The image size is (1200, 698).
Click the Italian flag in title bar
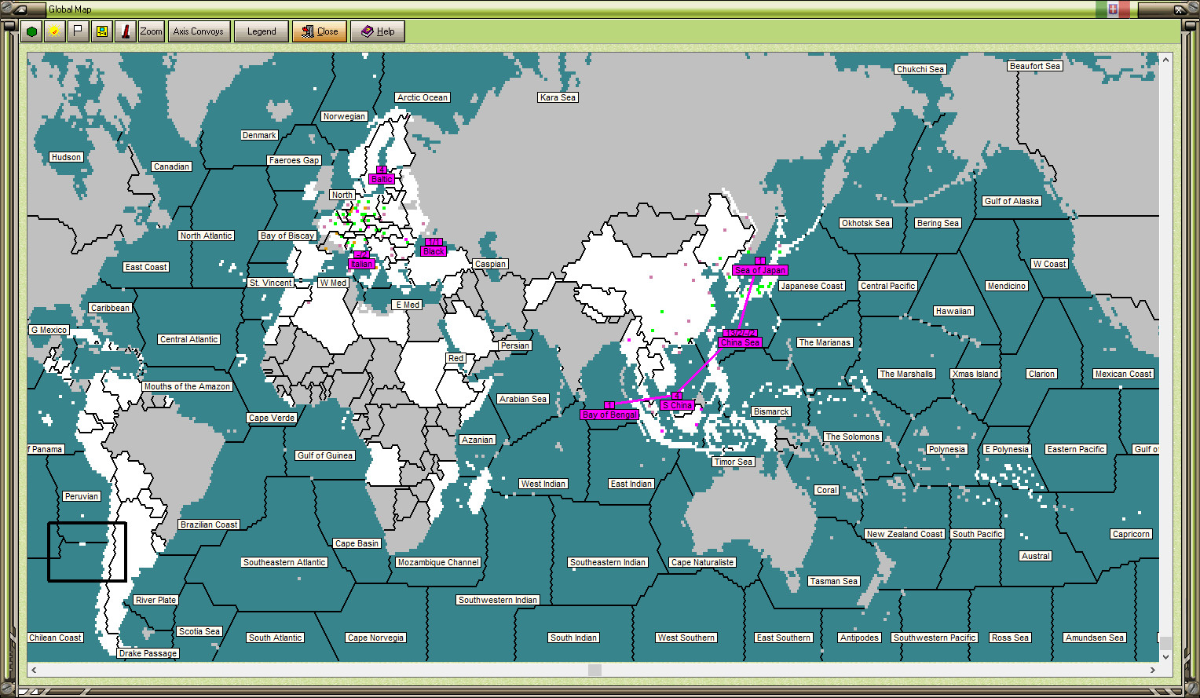[x=1113, y=9]
